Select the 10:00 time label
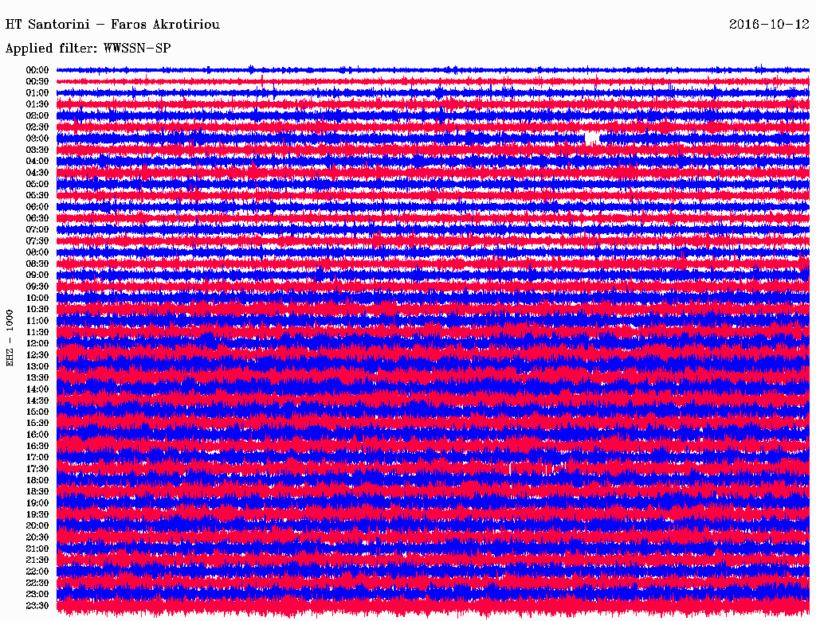 pyautogui.click(x=37, y=298)
